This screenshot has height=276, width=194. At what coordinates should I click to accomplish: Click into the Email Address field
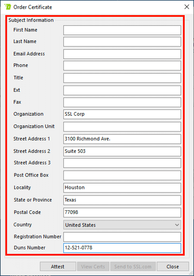tap(122, 54)
